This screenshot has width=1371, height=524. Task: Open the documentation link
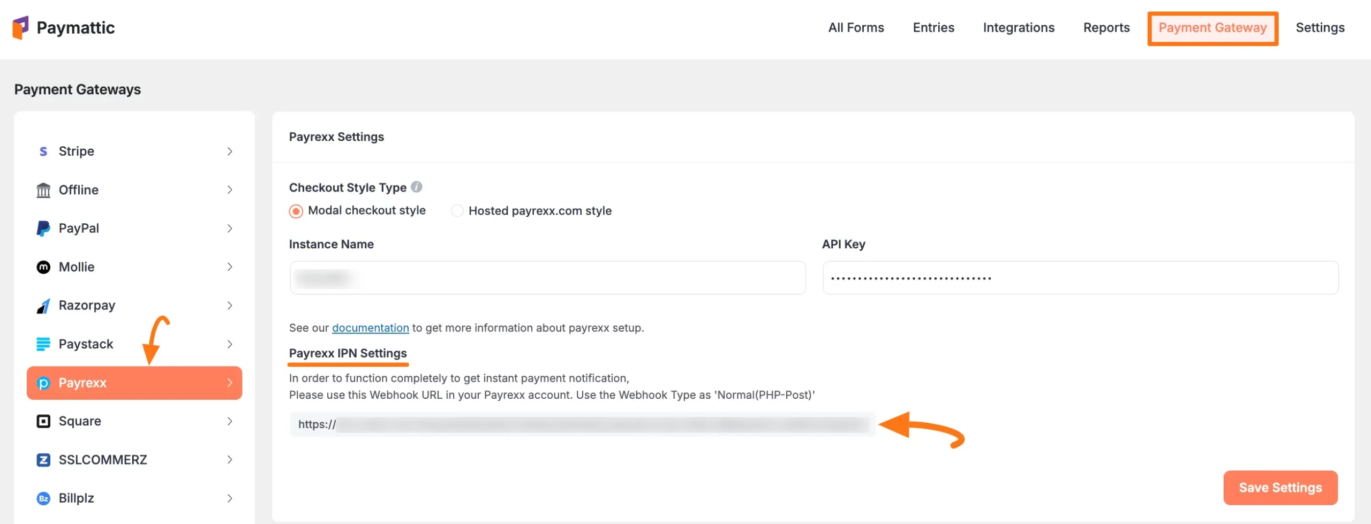(x=370, y=328)
